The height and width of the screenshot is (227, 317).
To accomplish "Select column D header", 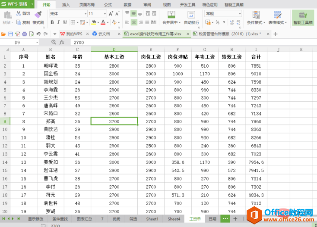I will click(x=114, y=50).
